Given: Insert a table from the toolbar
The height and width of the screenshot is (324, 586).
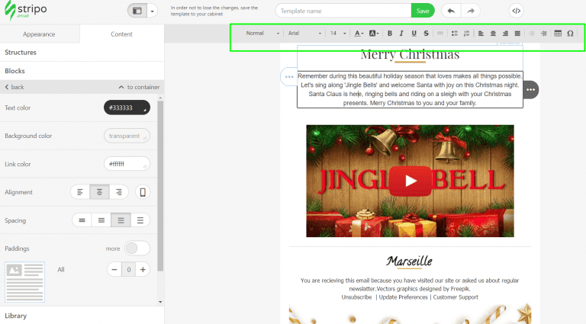Looking at the screenshot, I should [558, 34].
